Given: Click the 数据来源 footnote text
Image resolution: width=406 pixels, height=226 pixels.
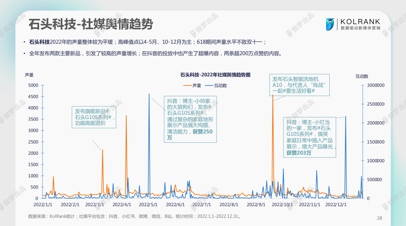Looking at the screenshot, I should point(135,217).
